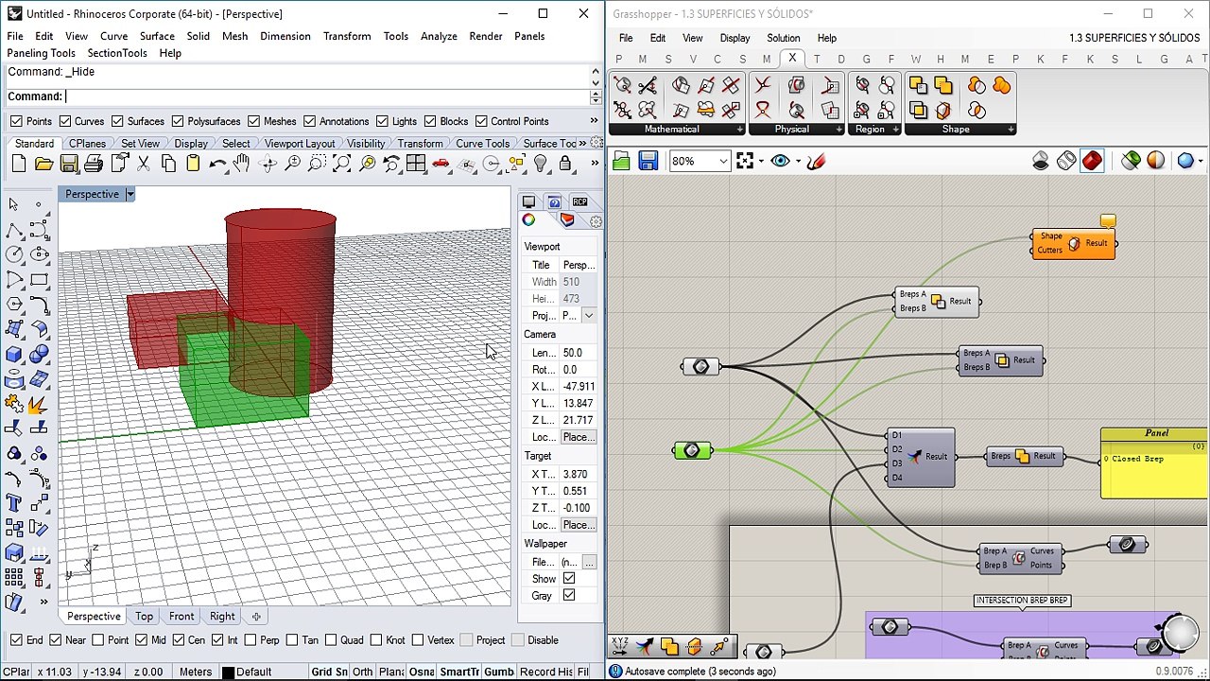Click the camera Location Place button
Image resolution: width=1210 pixels, height=681 pixels.
(x=579, y=437)
